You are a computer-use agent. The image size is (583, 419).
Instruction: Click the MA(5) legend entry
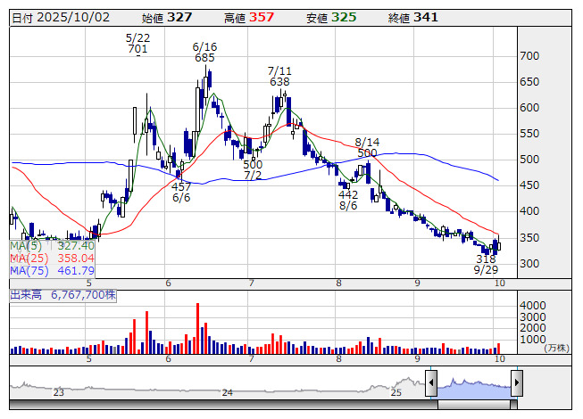click(x=52, y=246)
